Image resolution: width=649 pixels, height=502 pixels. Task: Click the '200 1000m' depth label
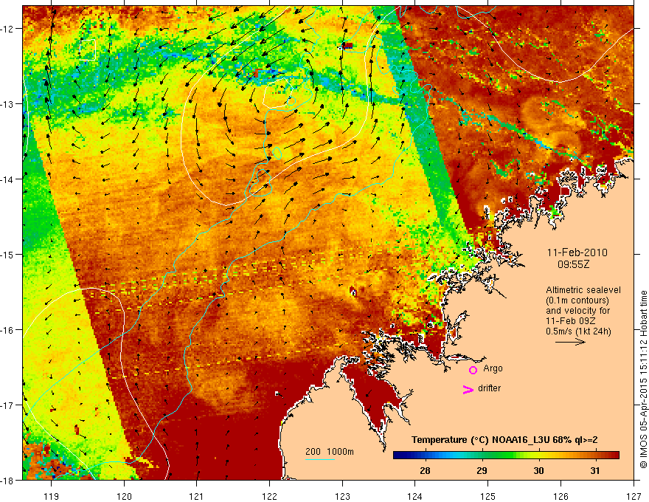click(330, 452)
